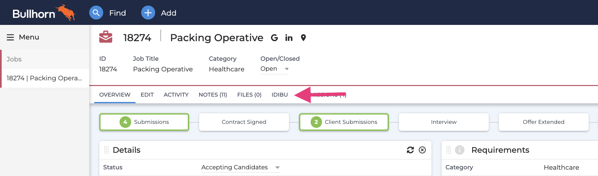Click the Bullhorn logo
The height and width of the screenshot is (176, 598).
click(x=43, y=13)
